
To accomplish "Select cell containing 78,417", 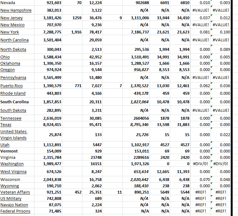I will click(x=92, y=32).
